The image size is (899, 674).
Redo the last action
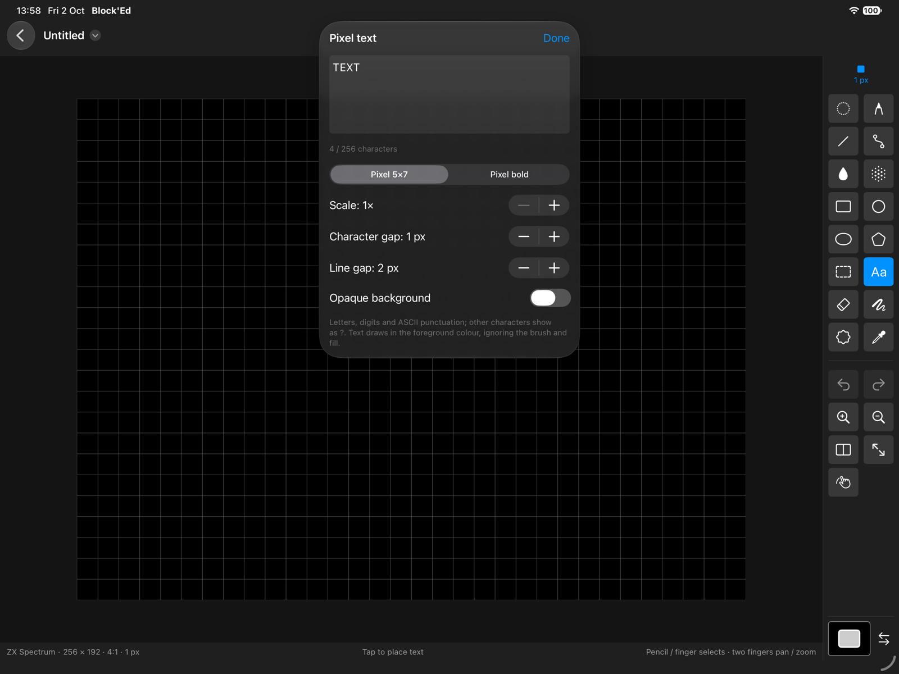click(x=878, y=384)
